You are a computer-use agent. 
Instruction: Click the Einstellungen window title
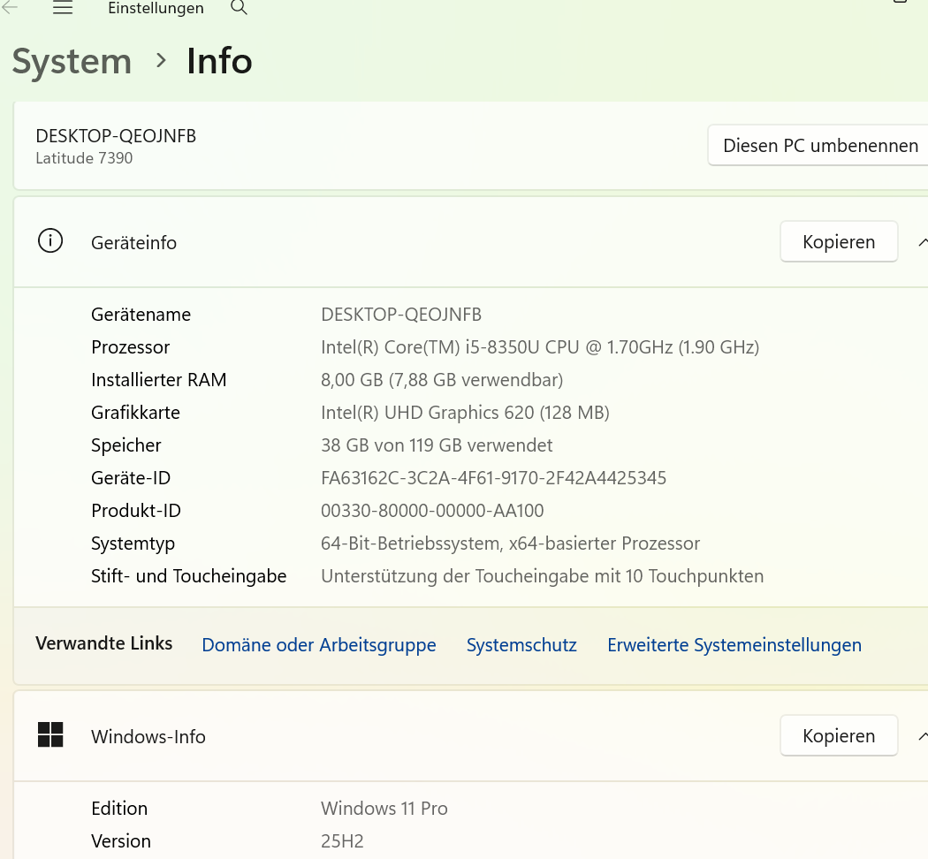(156, 8)
